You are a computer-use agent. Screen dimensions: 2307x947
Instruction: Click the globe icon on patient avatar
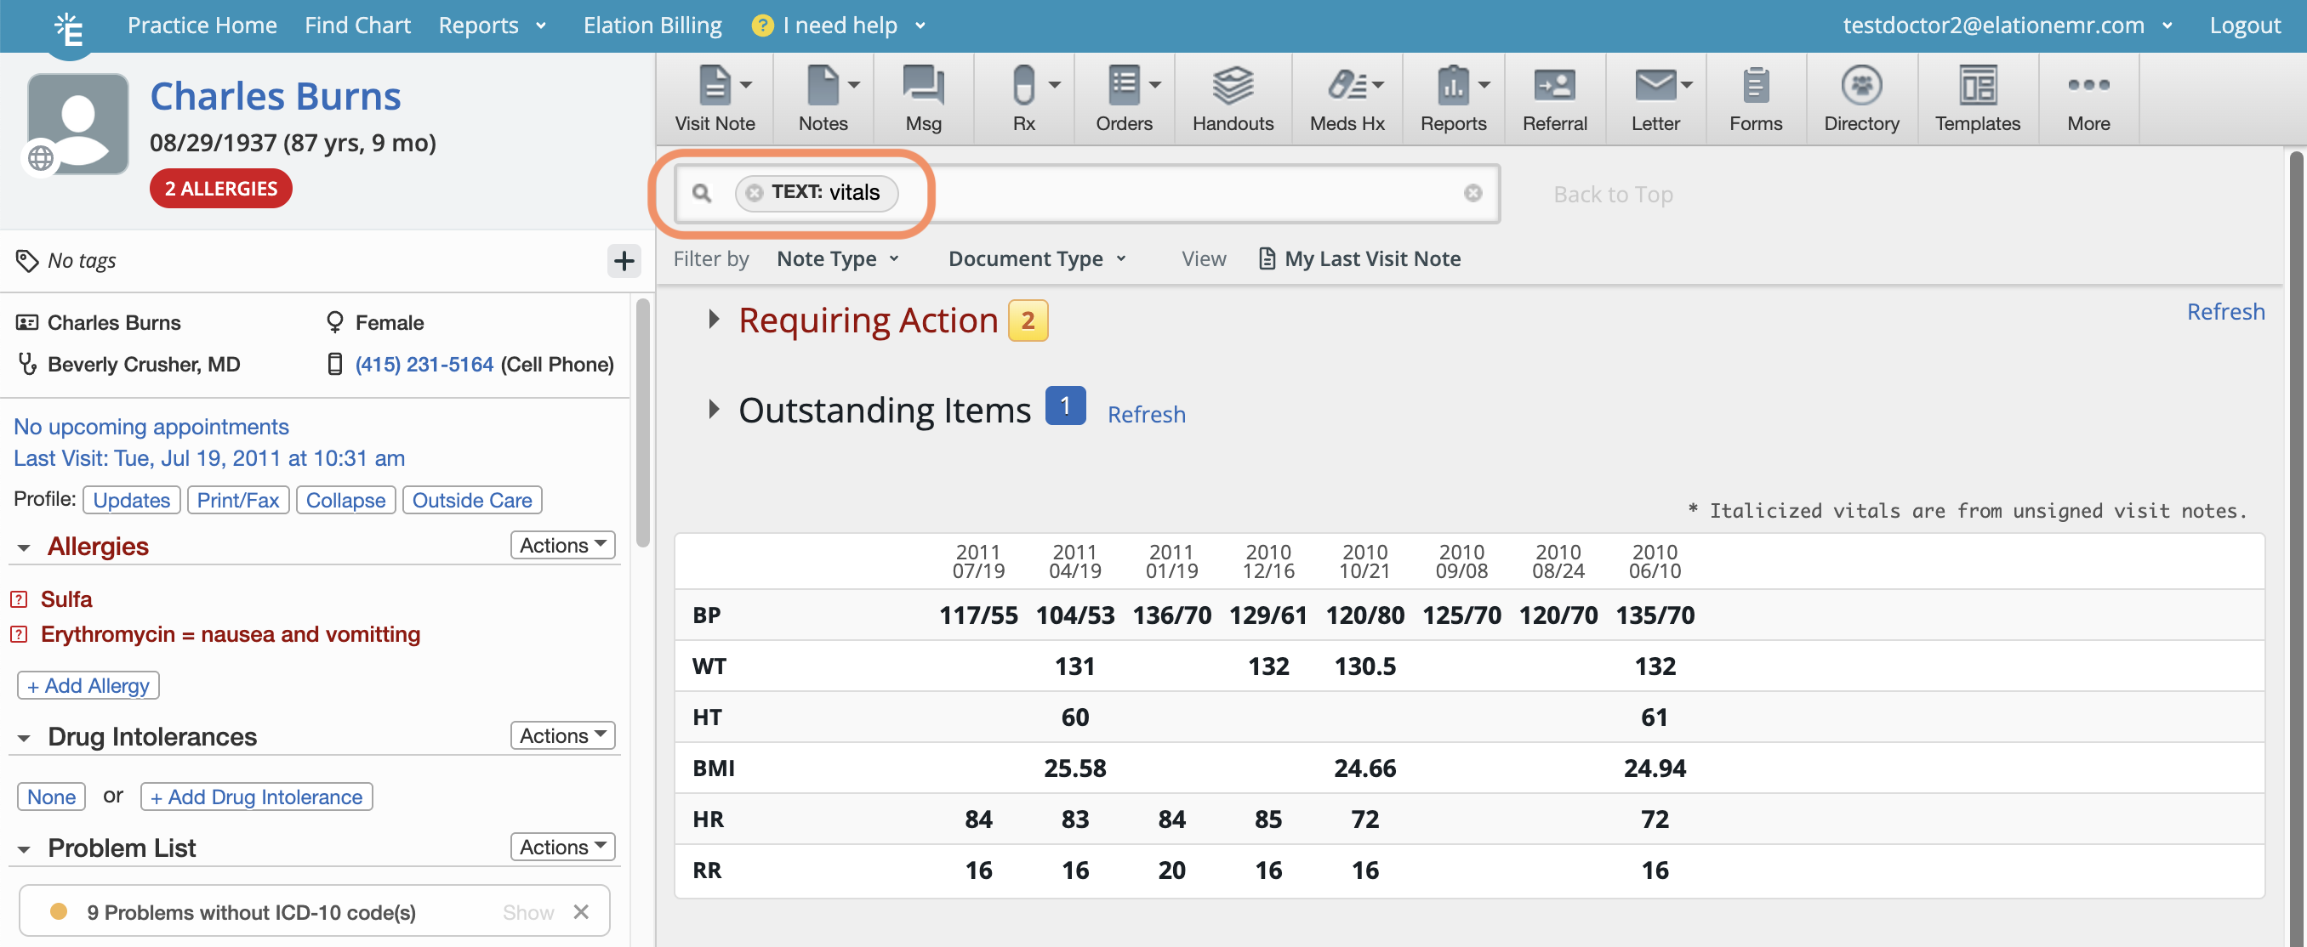click(x=40, y=158)
